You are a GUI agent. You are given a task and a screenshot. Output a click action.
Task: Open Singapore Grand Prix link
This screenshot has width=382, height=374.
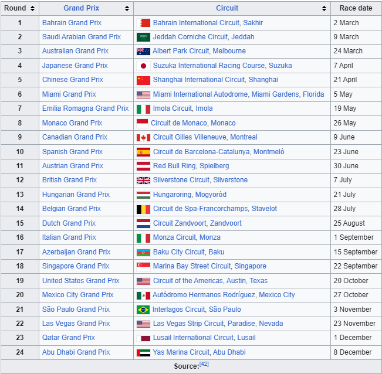(76, 266)
